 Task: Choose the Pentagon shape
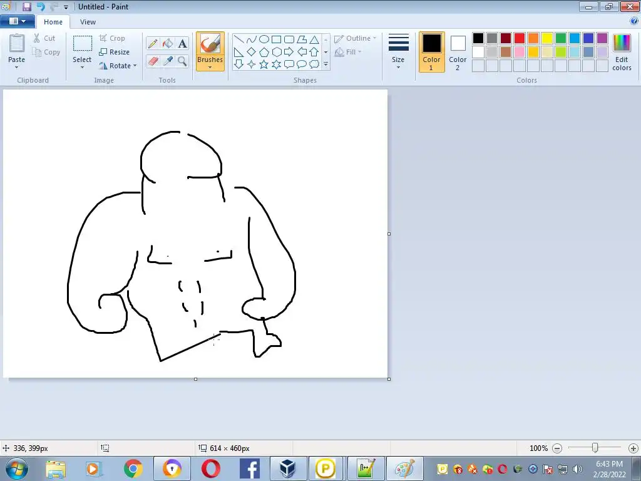[x=264, y=52]
